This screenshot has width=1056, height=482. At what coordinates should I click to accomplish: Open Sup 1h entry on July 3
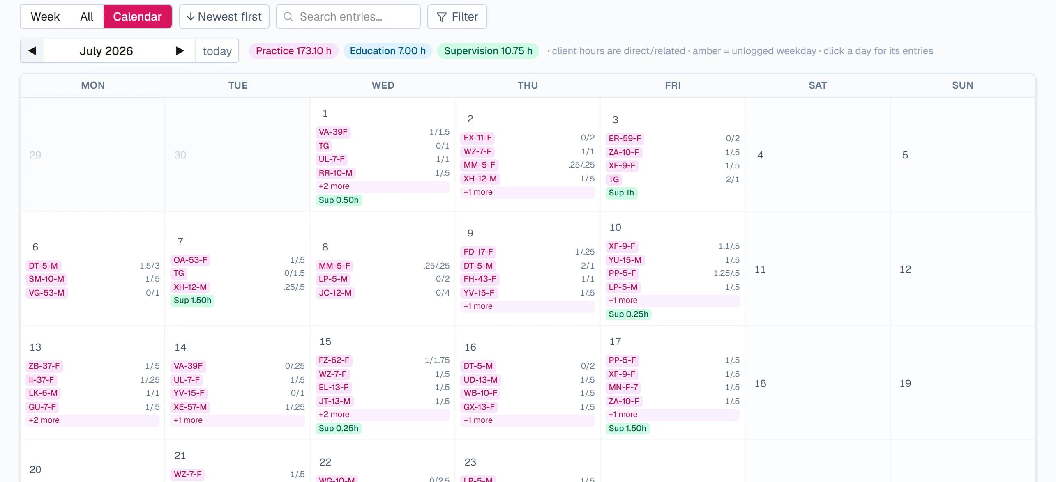[x=621, y=193]
